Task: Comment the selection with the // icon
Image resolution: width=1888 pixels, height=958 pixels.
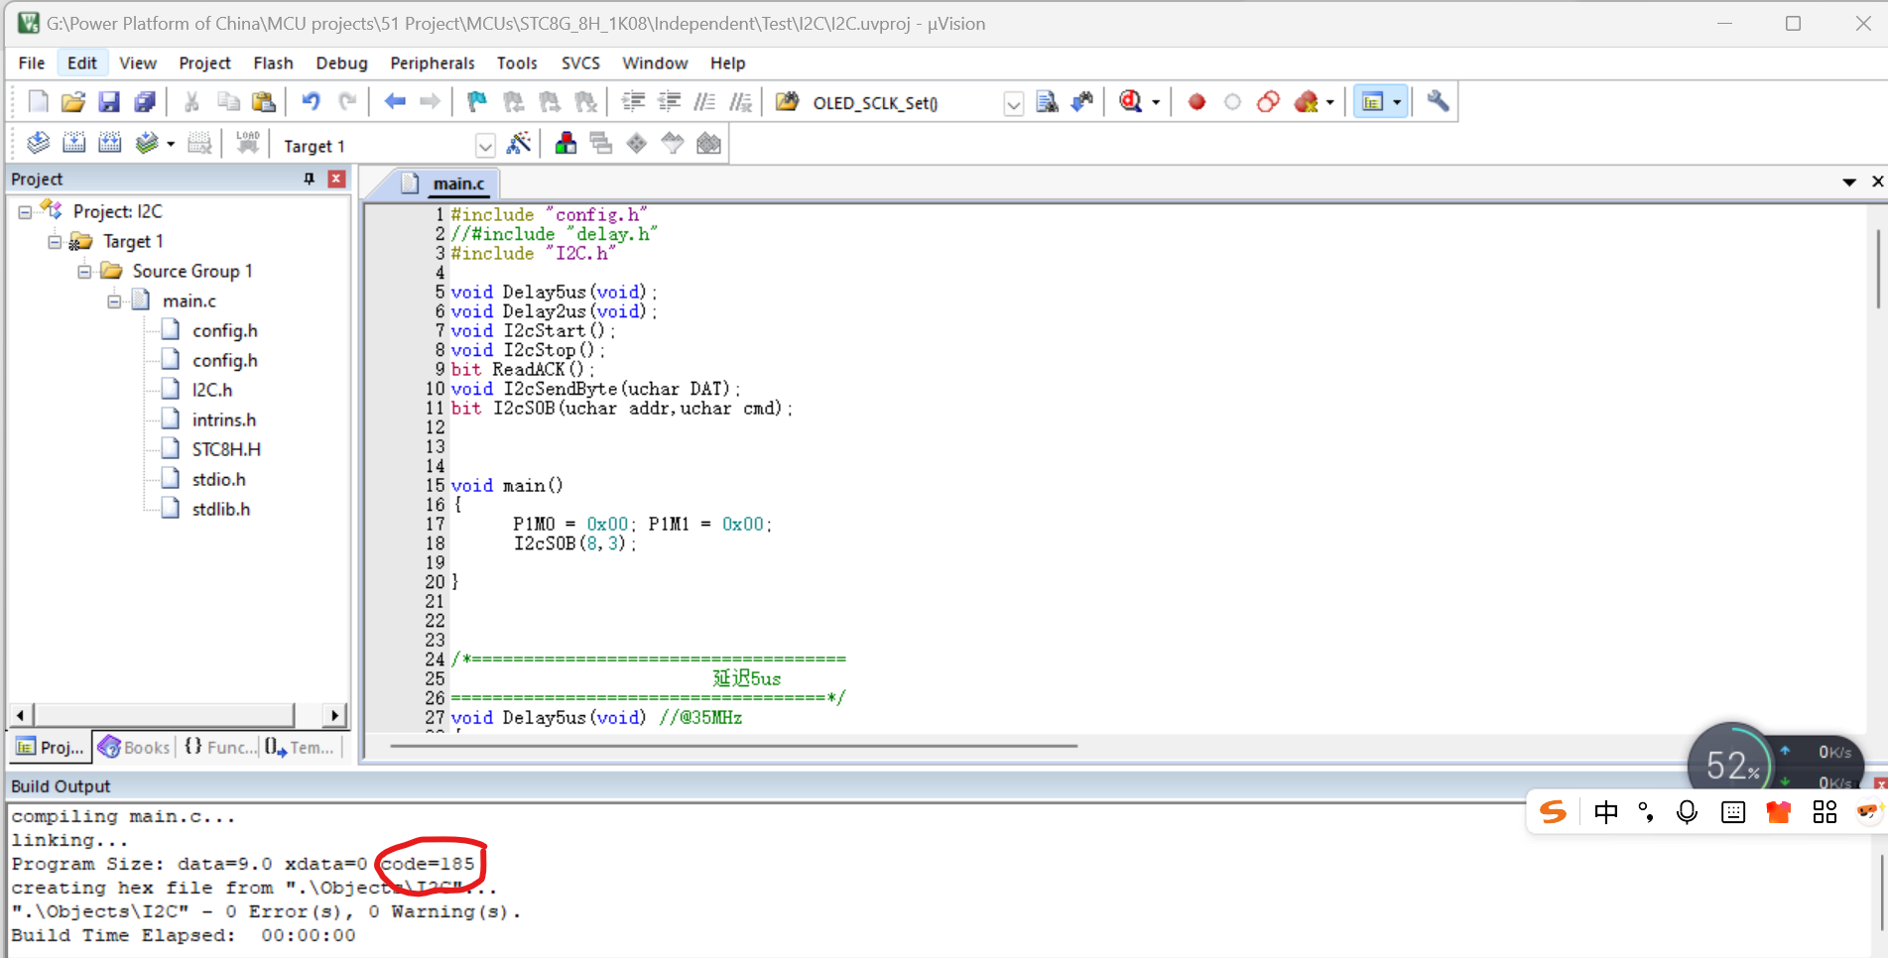Action: pos(705,102)
